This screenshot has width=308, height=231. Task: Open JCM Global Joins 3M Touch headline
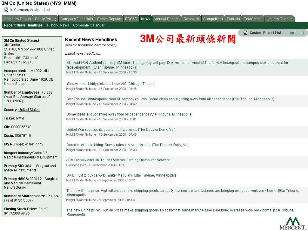click(x=118, y=160)
